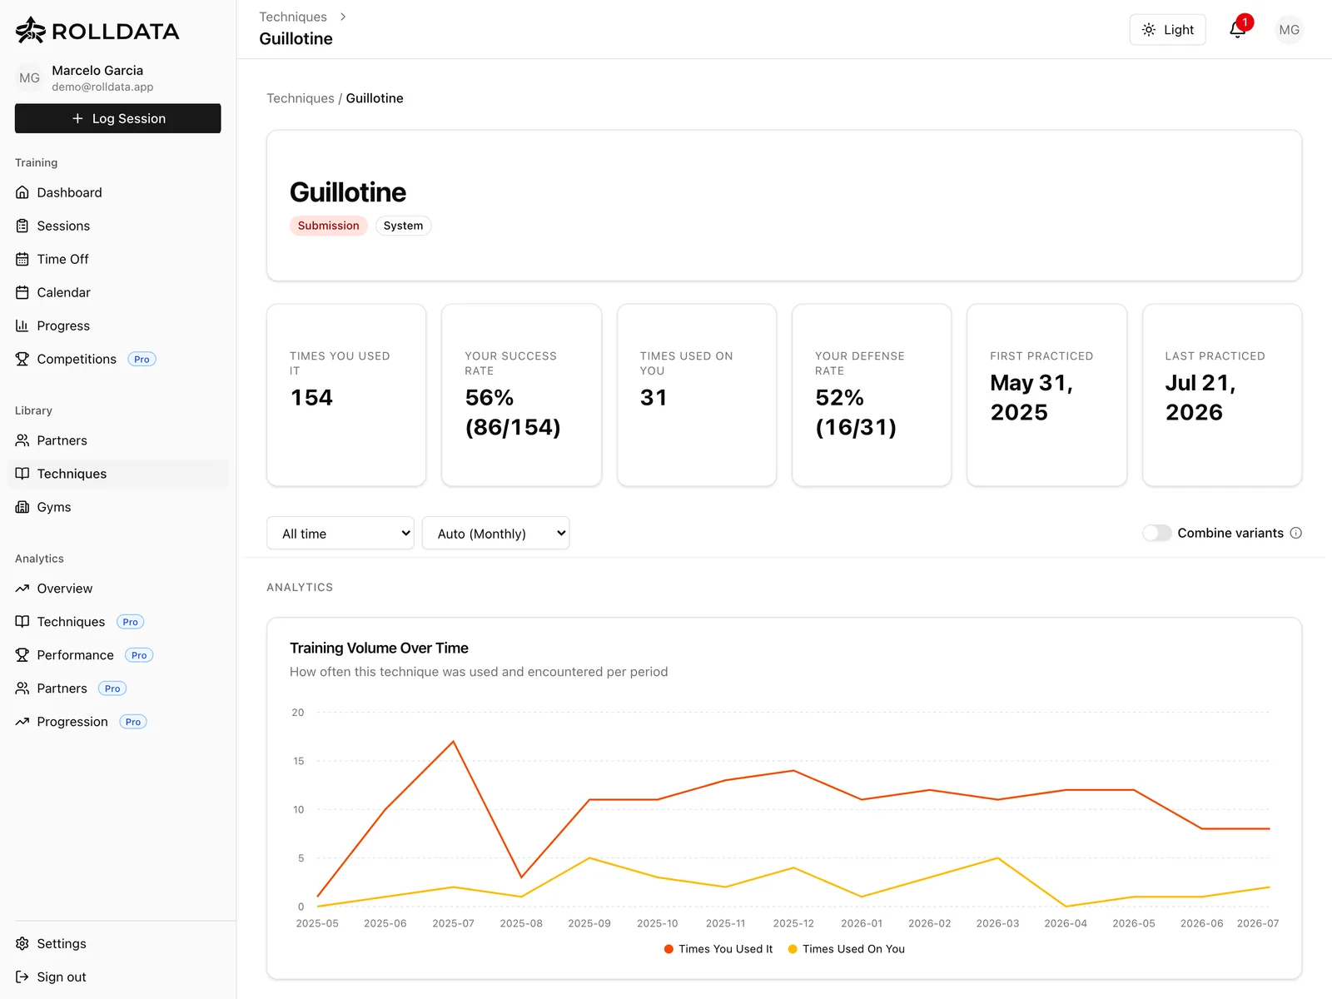Click the Your Success Rate card
Image resolution: width=1332 pixels, height=999 pixels.
pyautogui.click(x=521, y=395)
